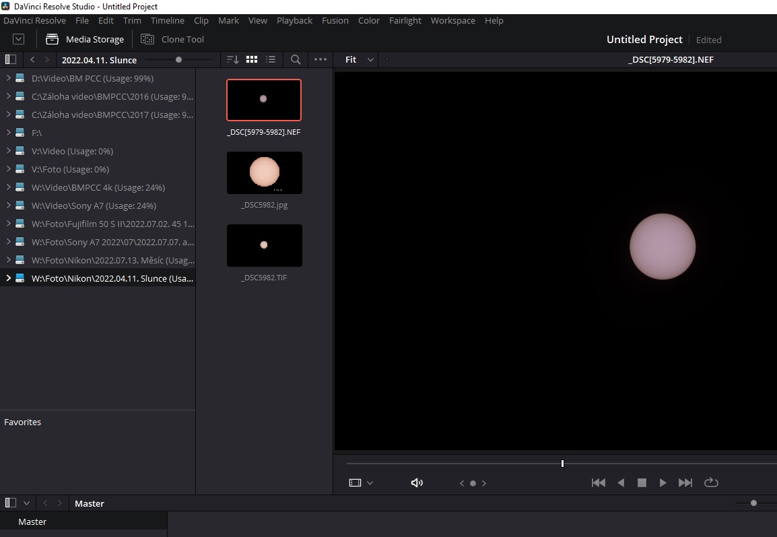The image size is (777, 537).
Task: Click the Clone Tool icon
Action: point(147,39)
